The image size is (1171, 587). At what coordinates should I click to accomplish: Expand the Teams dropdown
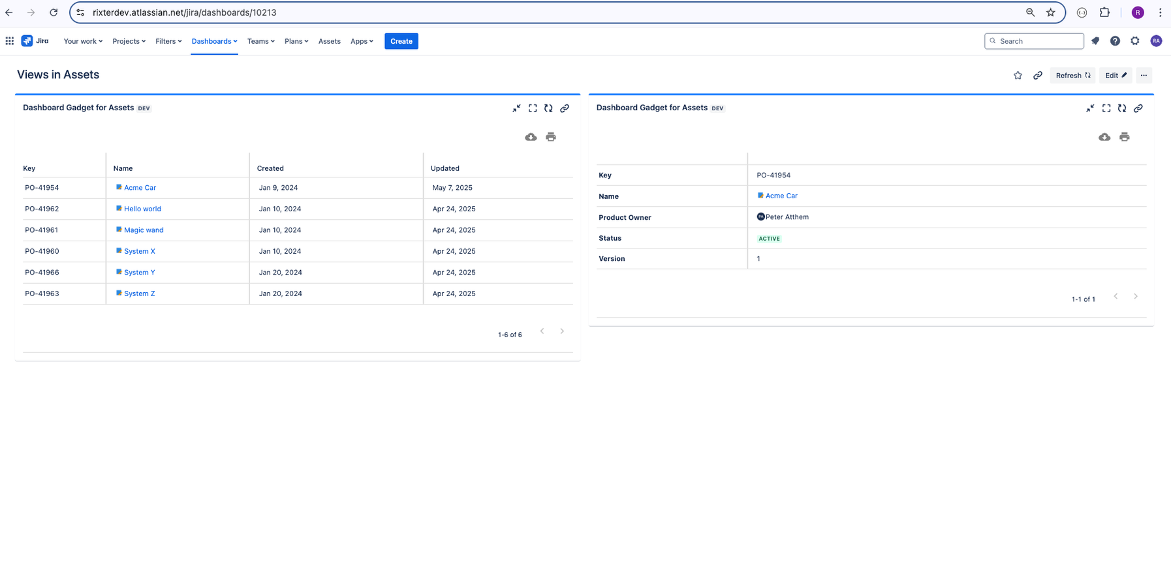pos(260,41)
